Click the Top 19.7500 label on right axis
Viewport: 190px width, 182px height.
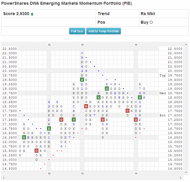coord(167,75)
